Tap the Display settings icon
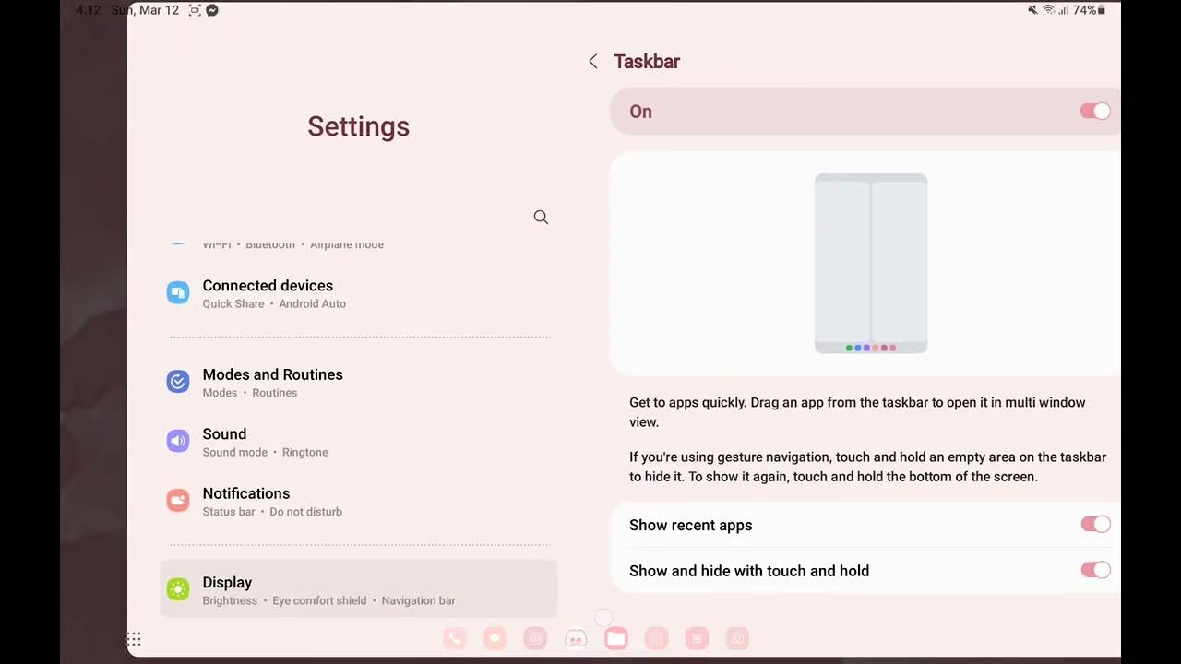Viewport: 1181px width, 664px height. 177,589
